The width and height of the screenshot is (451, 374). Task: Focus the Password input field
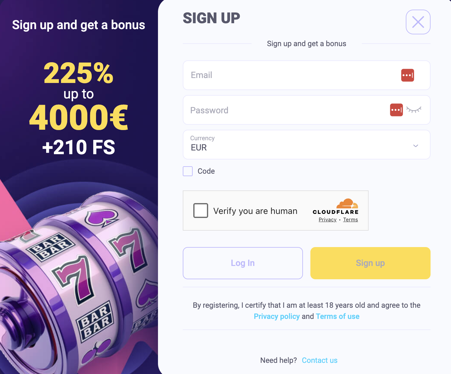pos(285,110)
